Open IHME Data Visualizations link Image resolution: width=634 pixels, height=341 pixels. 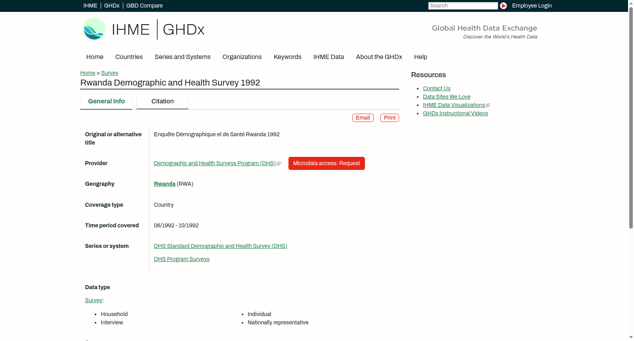[454, 105]
